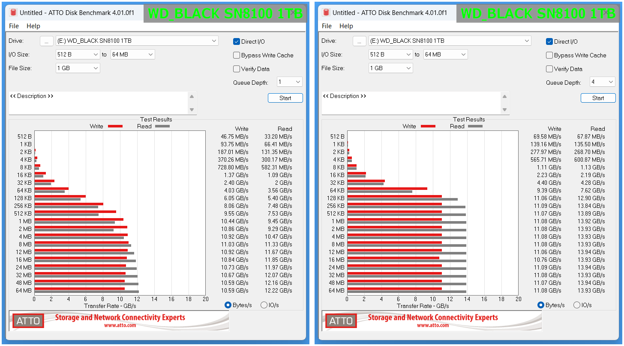624x346 pixels.
Task: Click description scrollbar up arrow in left window
Action: tap(192, 96)
